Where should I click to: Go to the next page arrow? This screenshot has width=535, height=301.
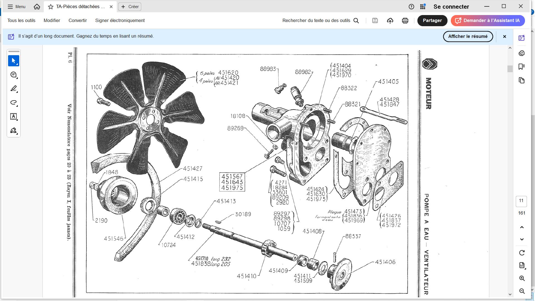pos(522,239)
